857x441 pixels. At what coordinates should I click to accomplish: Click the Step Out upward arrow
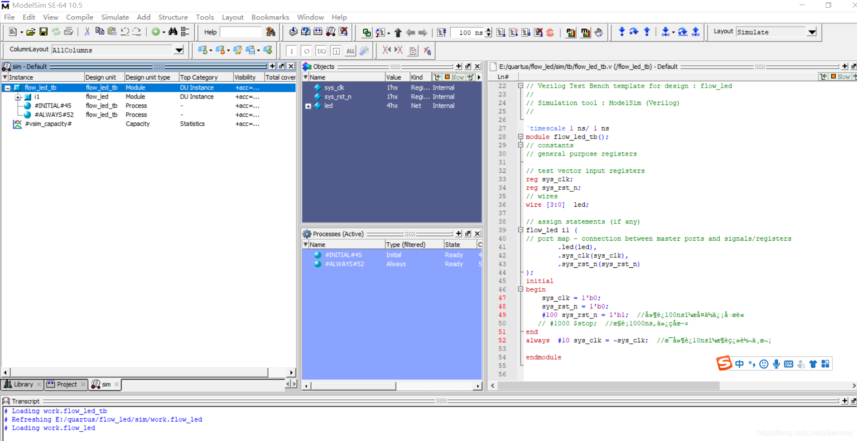coord(647,32)
